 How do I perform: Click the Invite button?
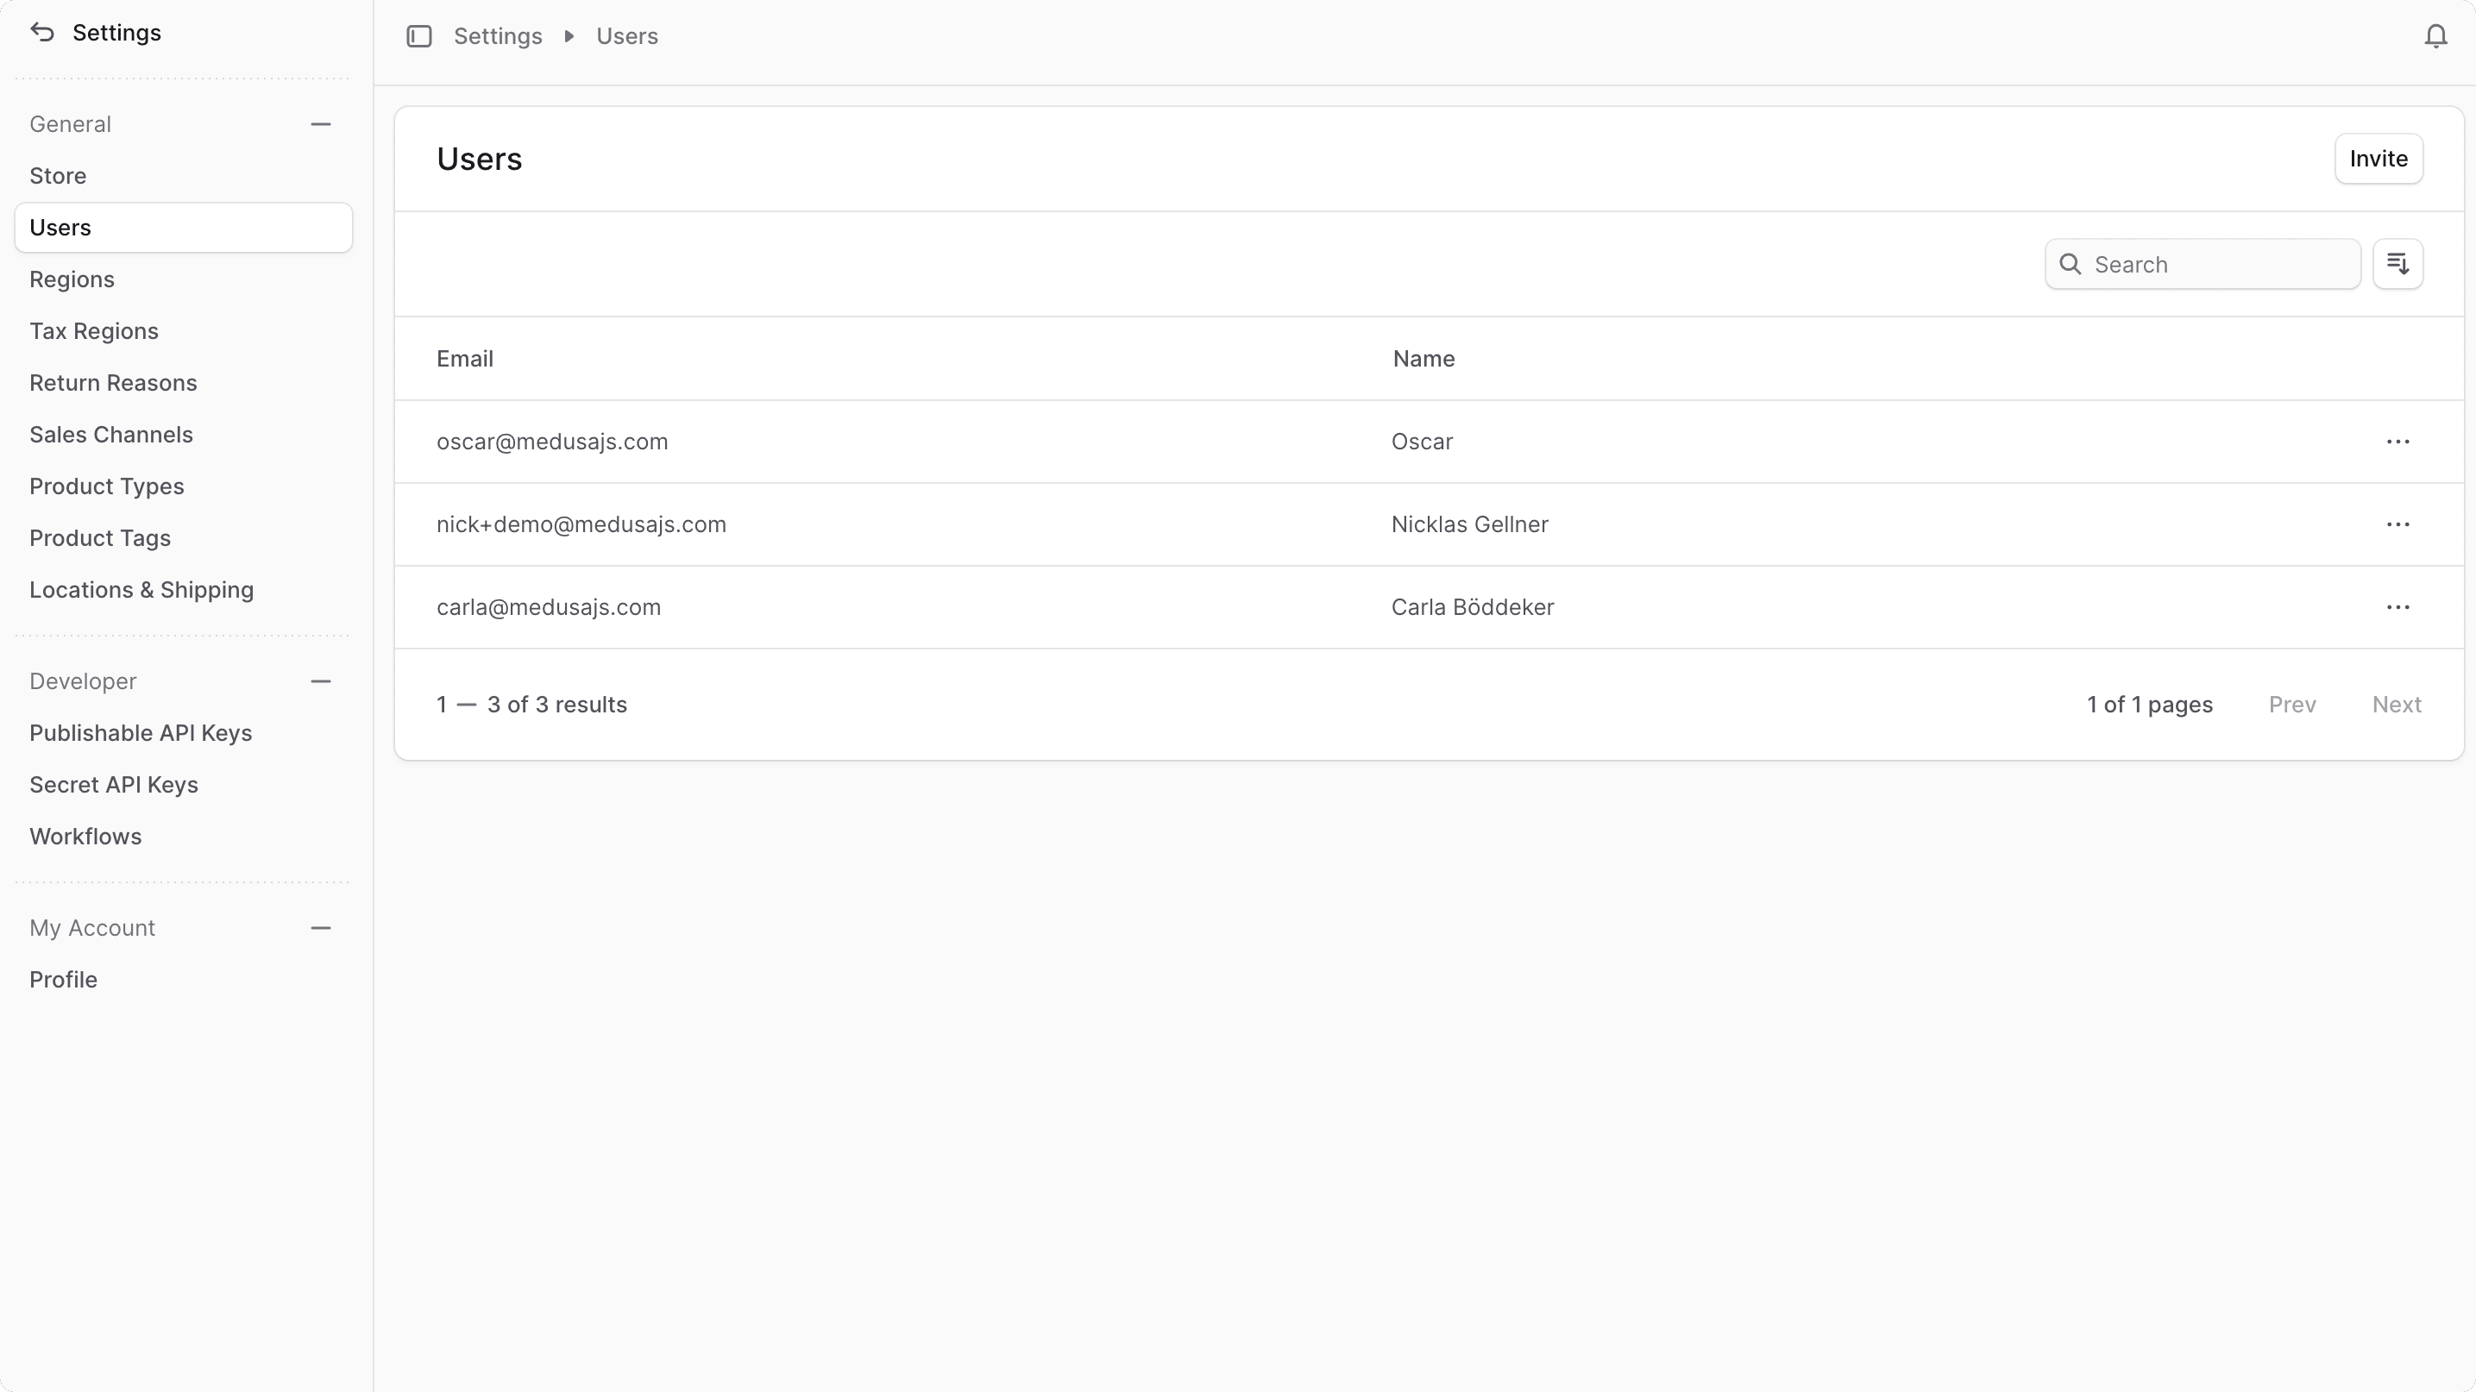[x=2377, y=159]
